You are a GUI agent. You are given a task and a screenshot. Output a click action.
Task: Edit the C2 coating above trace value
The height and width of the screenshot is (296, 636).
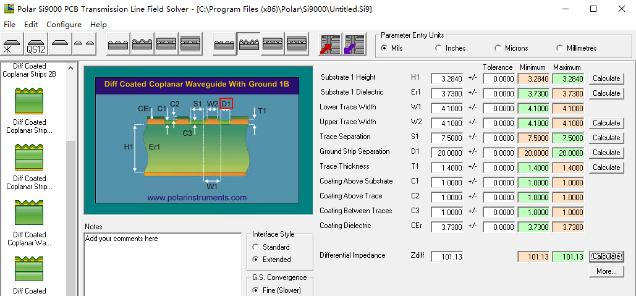447,198
